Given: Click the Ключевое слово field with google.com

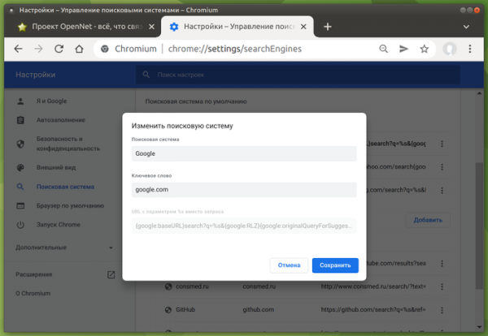Looking at the screenshot, I should pyautogui.click(x=244, y=189).
